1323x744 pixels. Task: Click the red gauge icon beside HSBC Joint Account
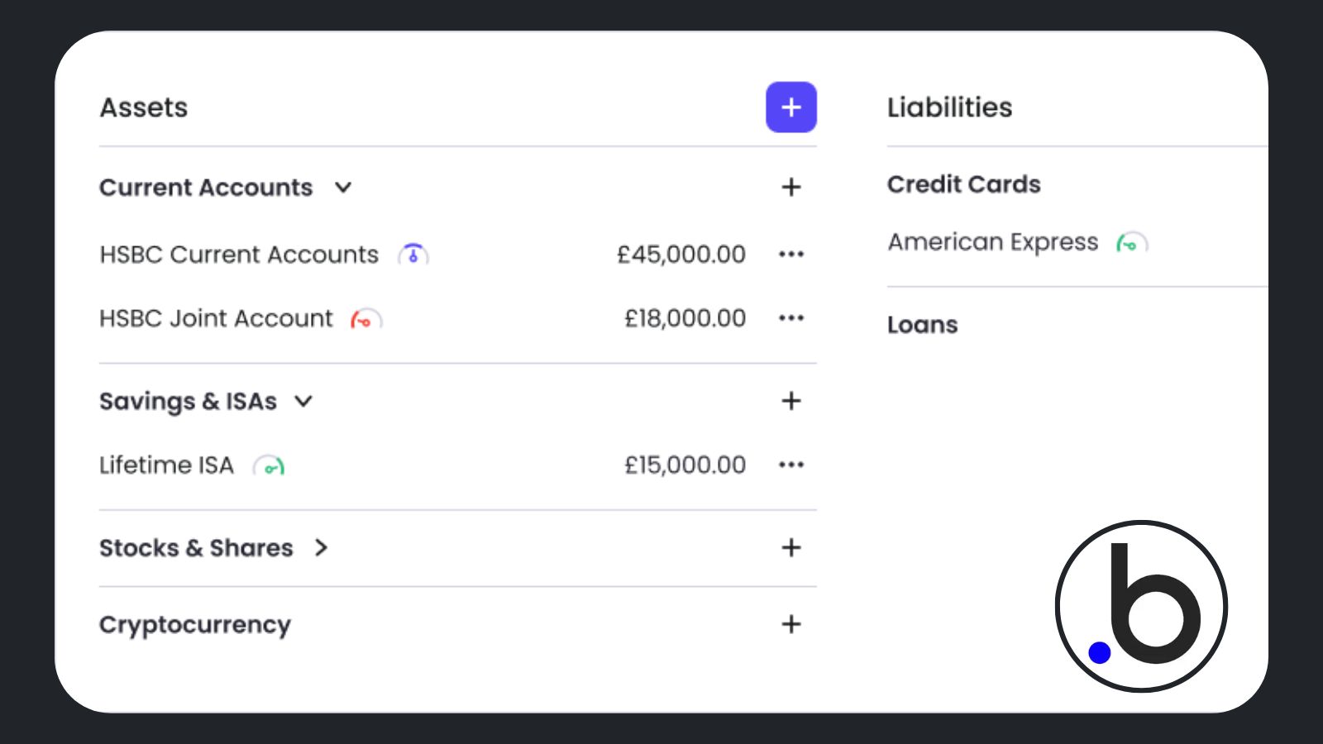(366, 318)
